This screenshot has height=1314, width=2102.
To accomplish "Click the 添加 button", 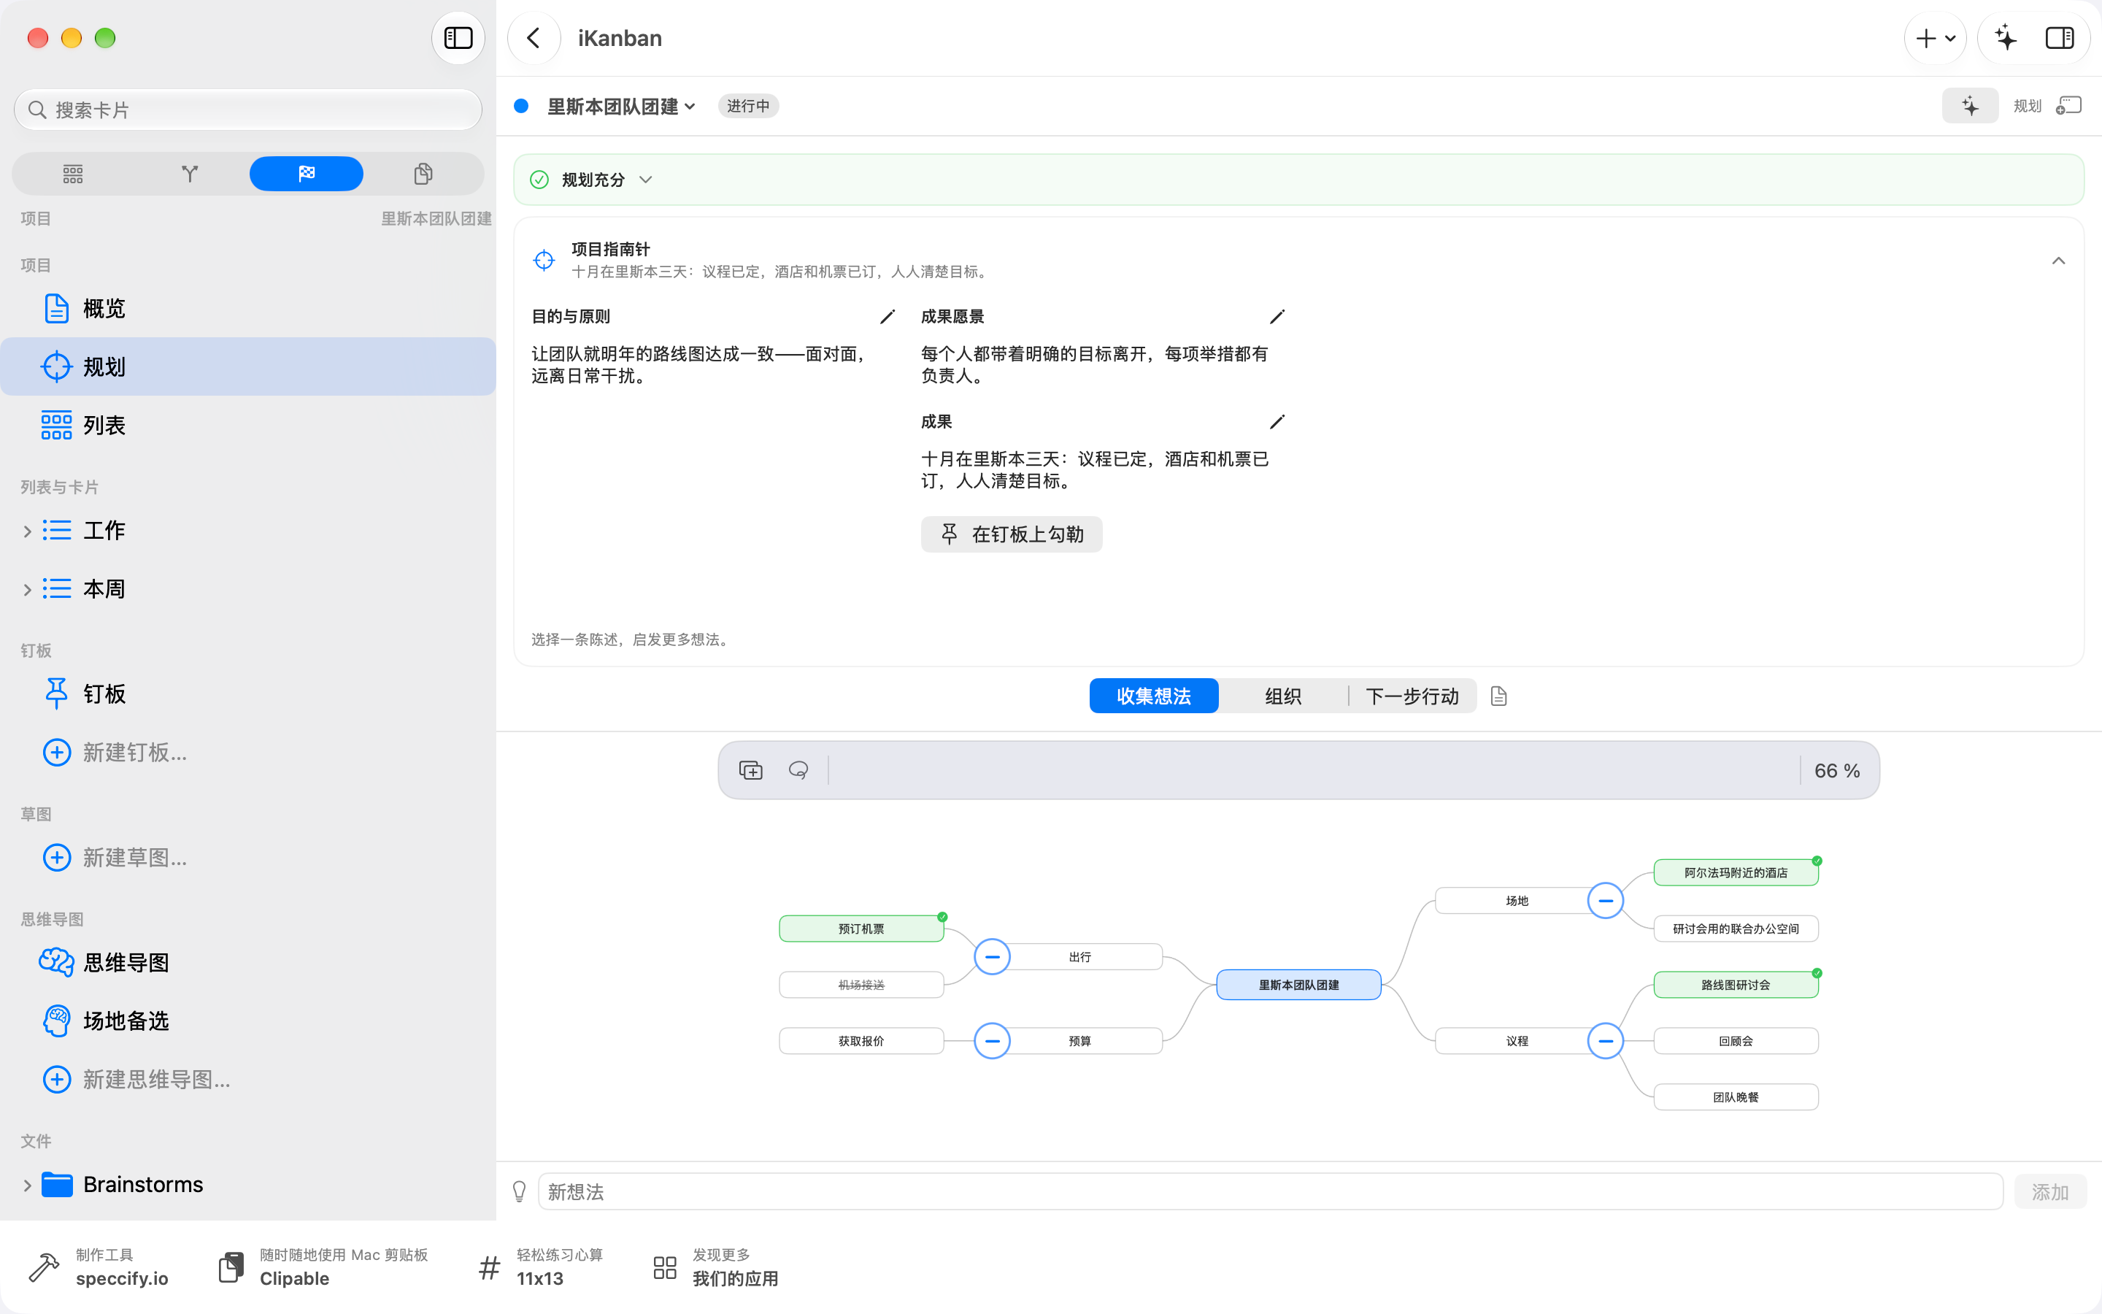I will click(2050, 1191).
